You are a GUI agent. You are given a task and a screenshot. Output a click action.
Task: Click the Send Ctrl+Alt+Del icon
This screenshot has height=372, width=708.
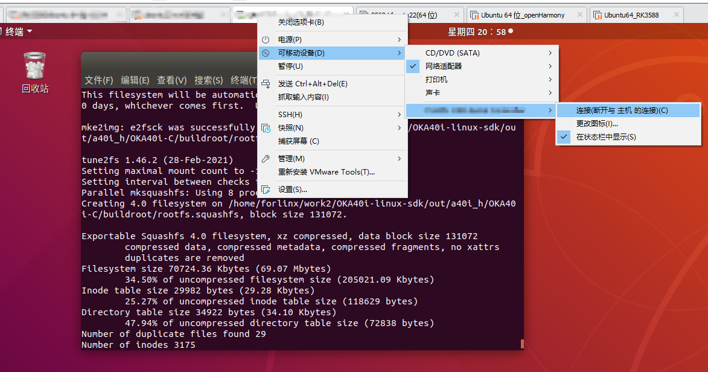click(266, 84)
